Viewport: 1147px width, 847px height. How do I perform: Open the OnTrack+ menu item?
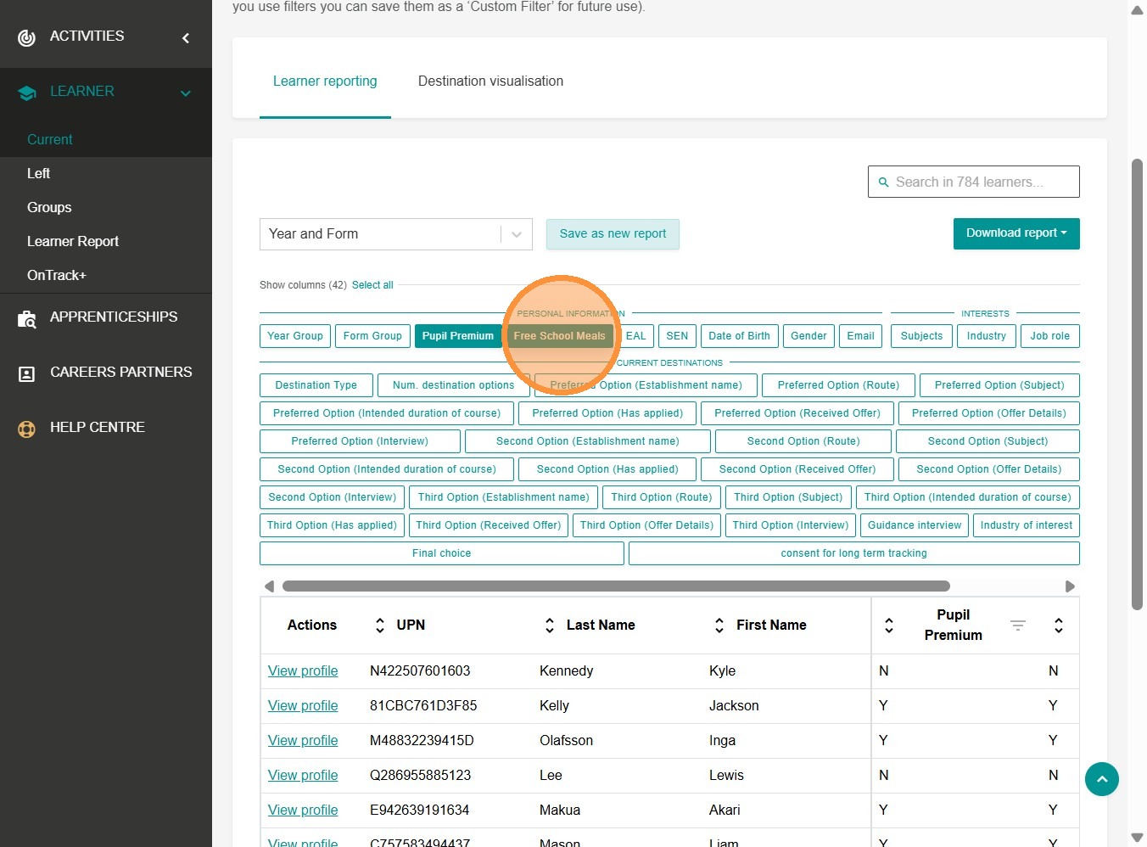click(x=57, y=276)
